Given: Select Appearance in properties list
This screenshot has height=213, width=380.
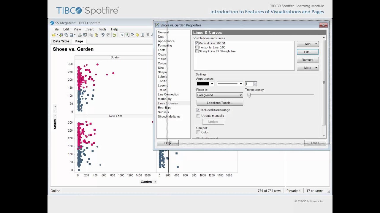Looking at the screenshot, I should click(x=166, y=41).
